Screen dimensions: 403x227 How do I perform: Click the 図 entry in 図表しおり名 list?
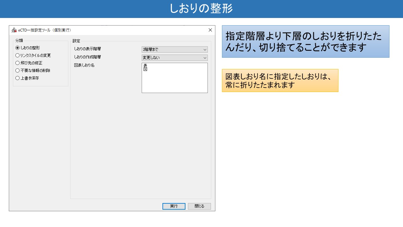145,69
